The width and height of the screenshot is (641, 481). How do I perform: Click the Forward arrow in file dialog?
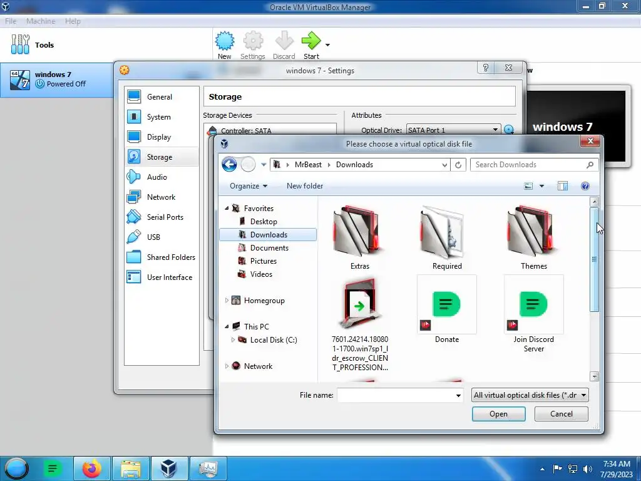(248, 165)
